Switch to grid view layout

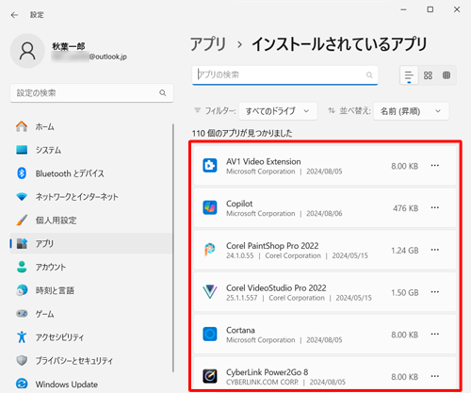[428, 75]
